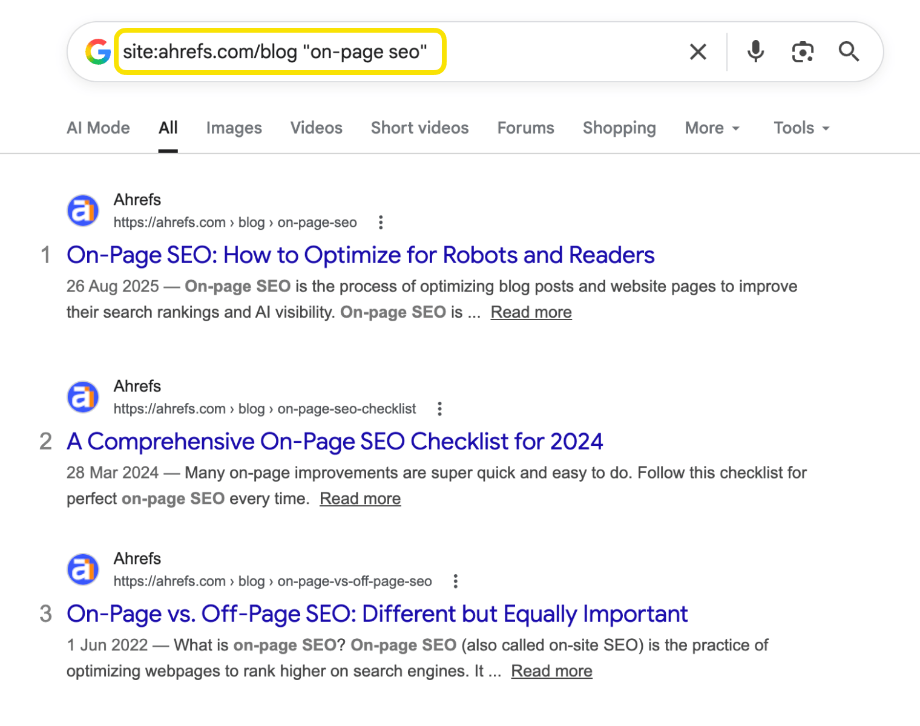
Task: Open the three-dot menu for the checklist result
Action: (439, 409)
